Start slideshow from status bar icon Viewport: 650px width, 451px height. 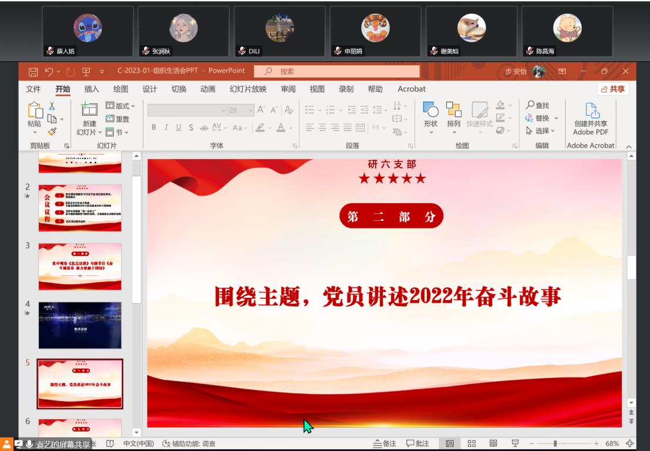click(x=515, y=443)
